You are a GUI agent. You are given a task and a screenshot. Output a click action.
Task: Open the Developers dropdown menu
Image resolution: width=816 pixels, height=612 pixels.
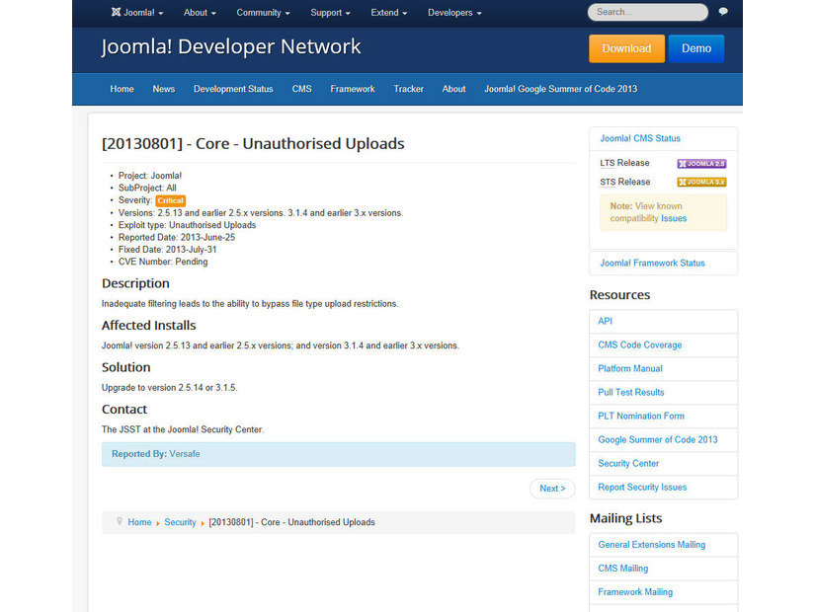[x=453, y=13]
